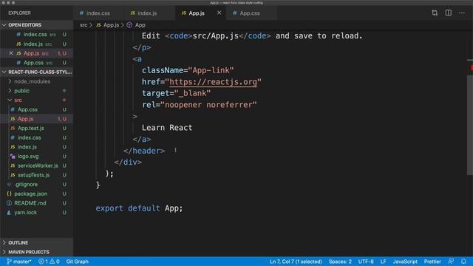473x266 pixels.
Task: Open the source control compare changes icon
Action: click(435, 13)
